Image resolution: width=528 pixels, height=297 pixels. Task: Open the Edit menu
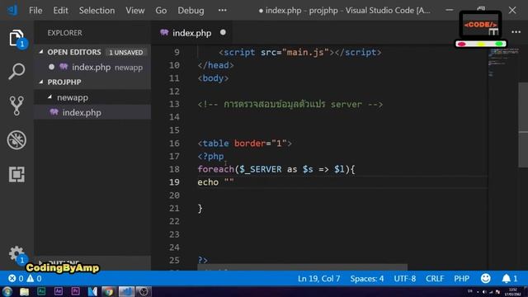(x=60, y=11)
